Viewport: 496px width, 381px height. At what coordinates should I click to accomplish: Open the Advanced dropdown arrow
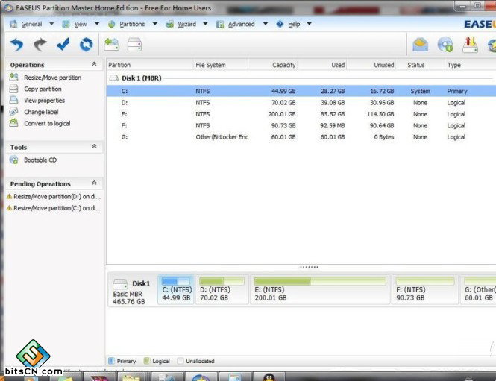coord(266,24)
